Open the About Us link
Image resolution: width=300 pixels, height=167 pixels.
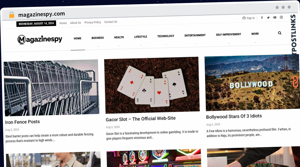point(75,23)
